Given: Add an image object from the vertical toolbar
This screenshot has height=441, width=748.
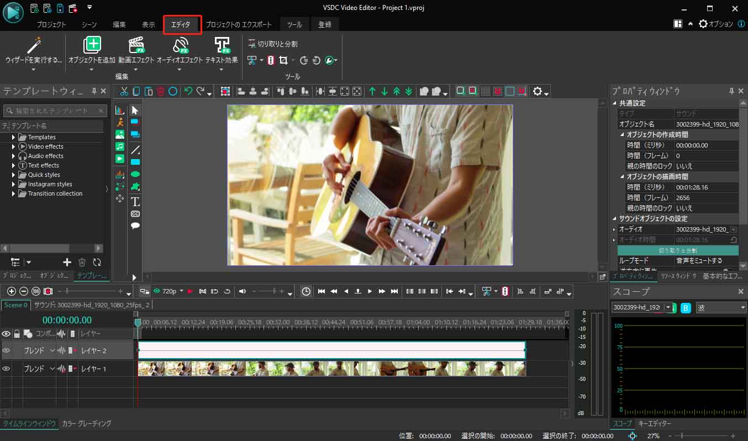Looking at the screenshot, I should click(x=120, y=134).
